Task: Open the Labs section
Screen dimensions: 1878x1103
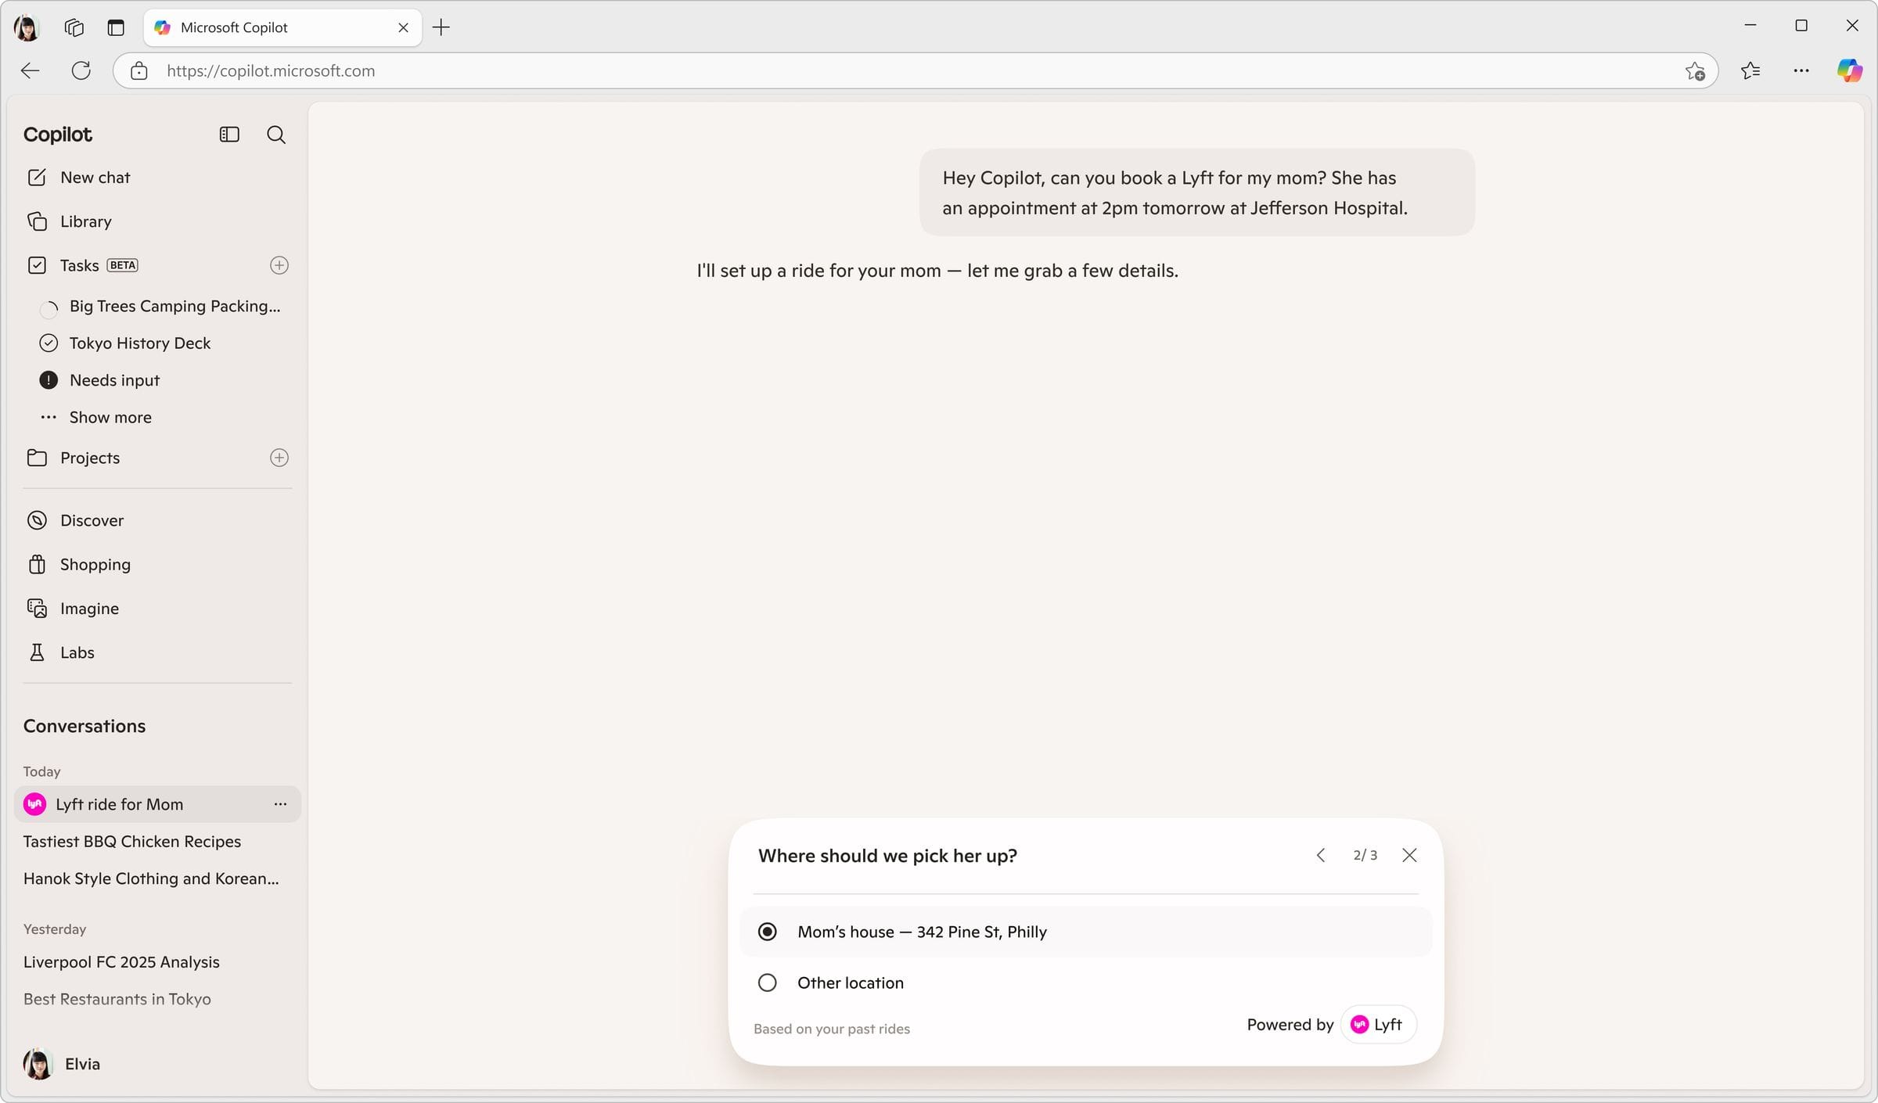Action: (x=156, y=652)
